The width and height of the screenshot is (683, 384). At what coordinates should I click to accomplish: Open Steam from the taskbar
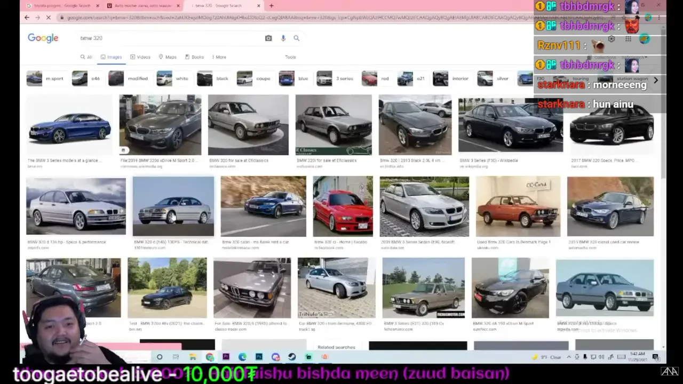pyautogui.click(x=292, y=357)
